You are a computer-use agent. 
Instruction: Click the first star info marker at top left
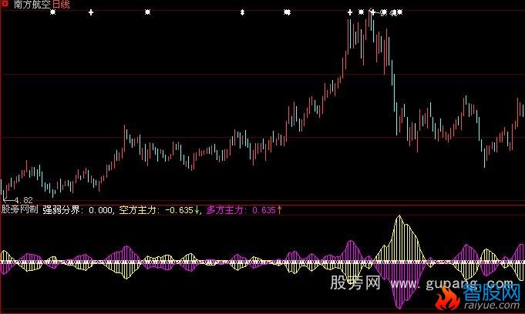(x=52, y=12)
